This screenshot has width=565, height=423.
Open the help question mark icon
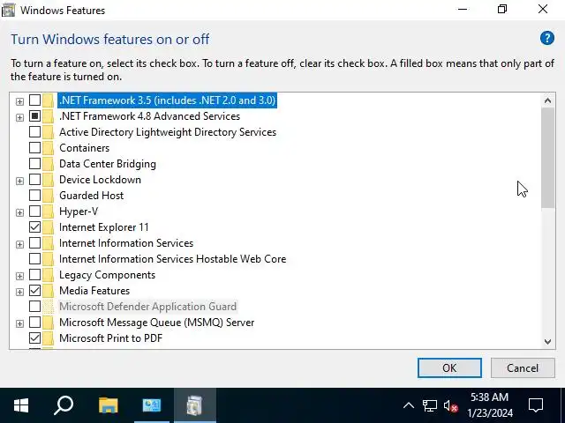tap(547, 38)
